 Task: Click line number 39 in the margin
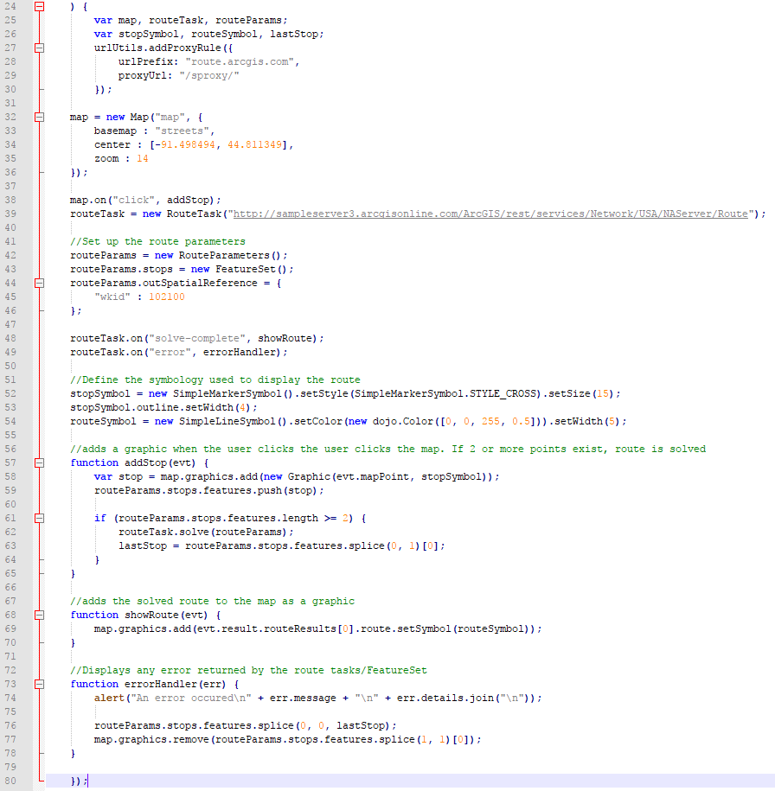[x=10, y=214]
